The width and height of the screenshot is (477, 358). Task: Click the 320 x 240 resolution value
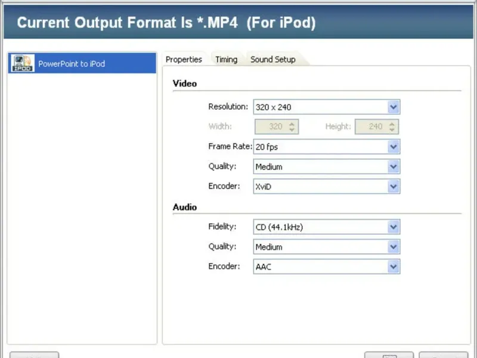pos(273,107)
